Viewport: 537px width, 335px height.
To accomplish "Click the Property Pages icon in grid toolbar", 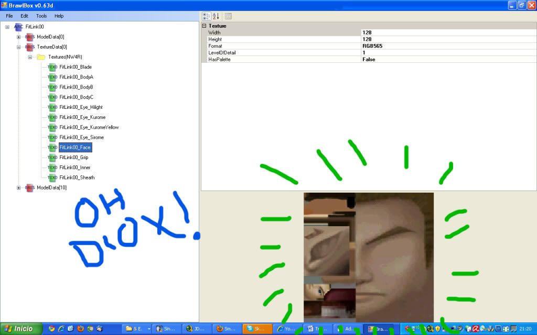I will [228, 16].
